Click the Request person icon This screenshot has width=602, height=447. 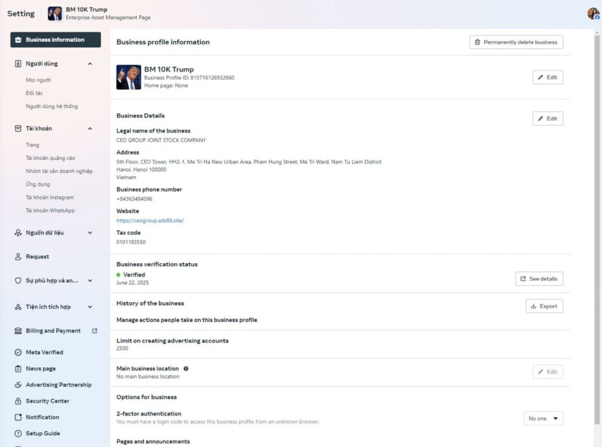18,257
